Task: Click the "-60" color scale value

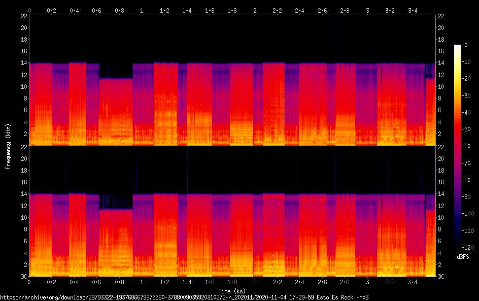Action: (466, 146)
